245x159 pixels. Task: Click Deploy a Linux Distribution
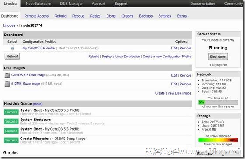coord(121,57)
